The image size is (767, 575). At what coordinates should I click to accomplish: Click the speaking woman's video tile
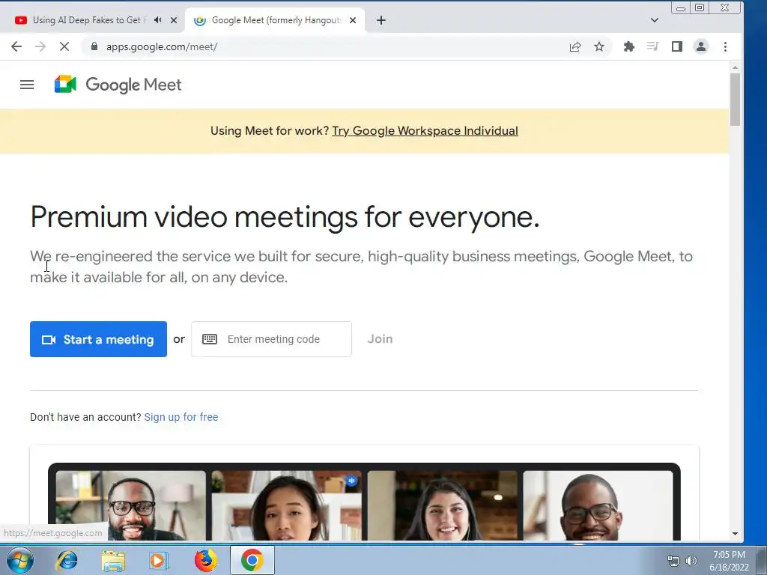click(x=287, y=505)
